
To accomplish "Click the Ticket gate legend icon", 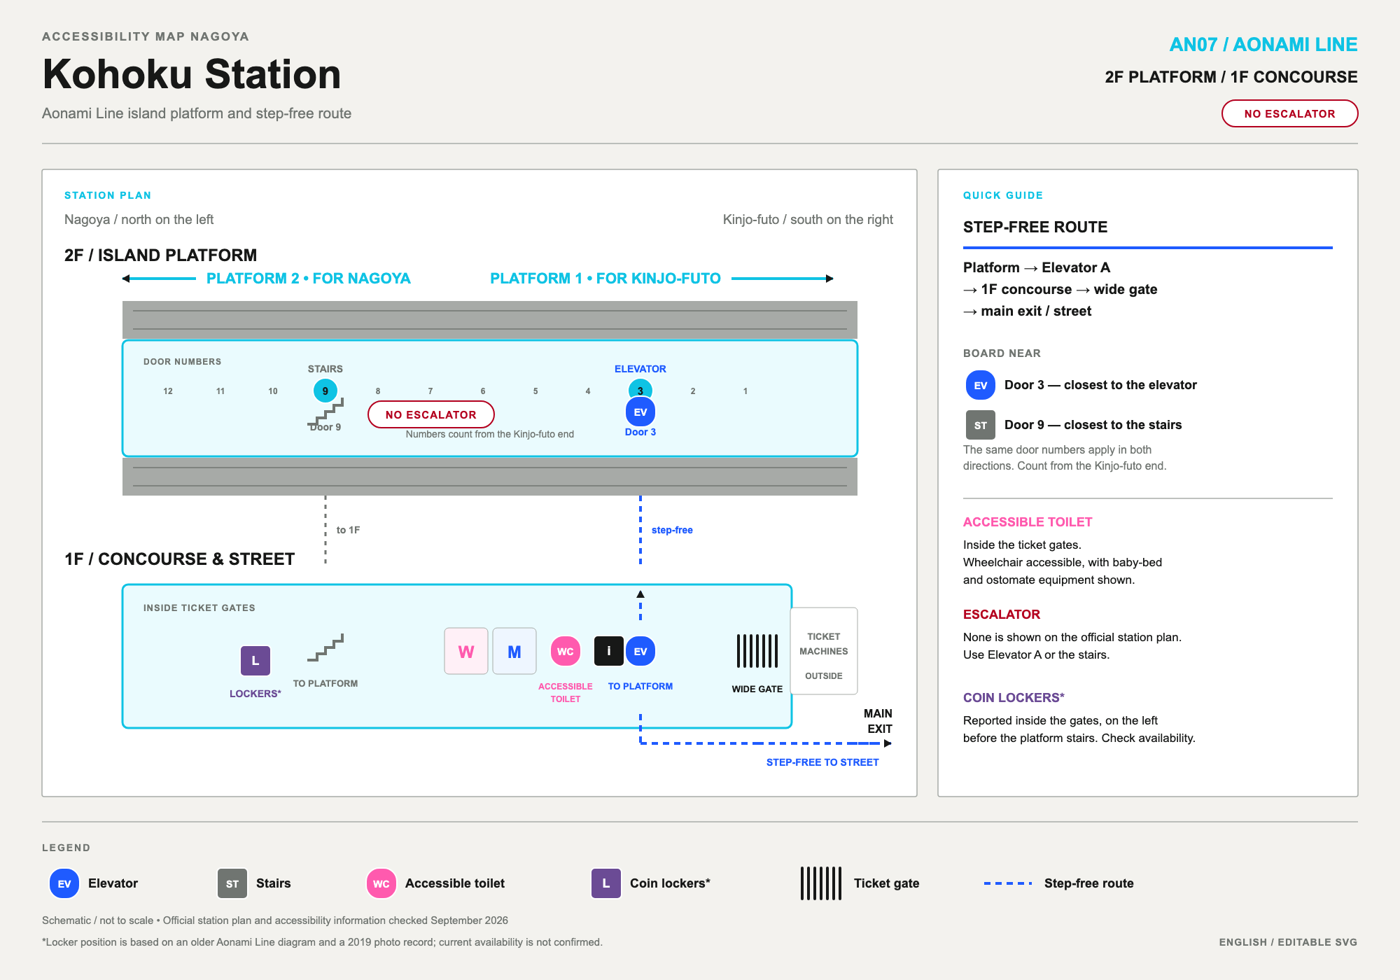I will point(821,883).
